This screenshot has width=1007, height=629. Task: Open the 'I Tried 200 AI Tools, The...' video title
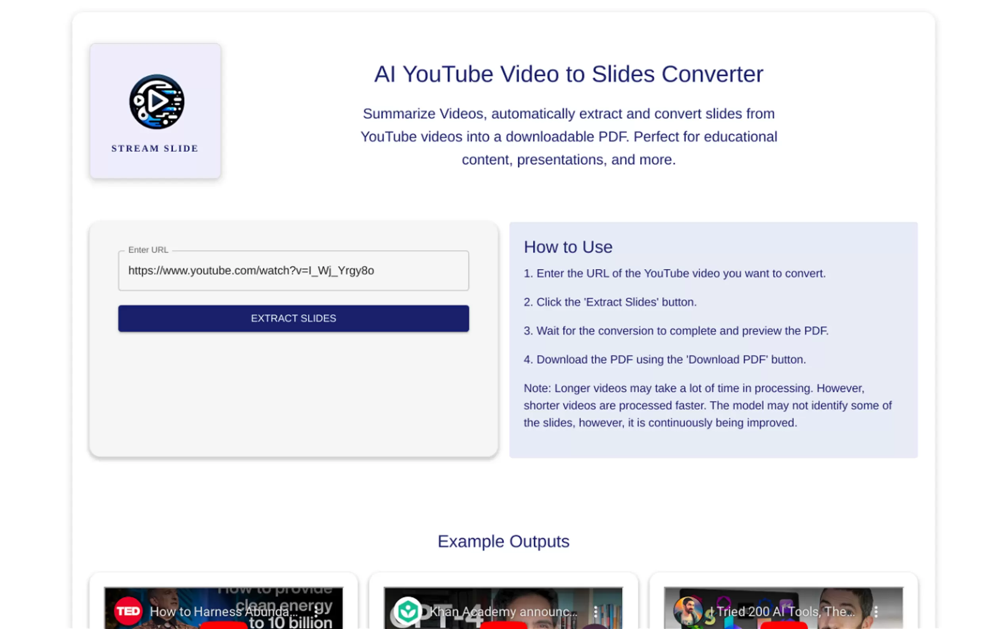pos(783,612)
